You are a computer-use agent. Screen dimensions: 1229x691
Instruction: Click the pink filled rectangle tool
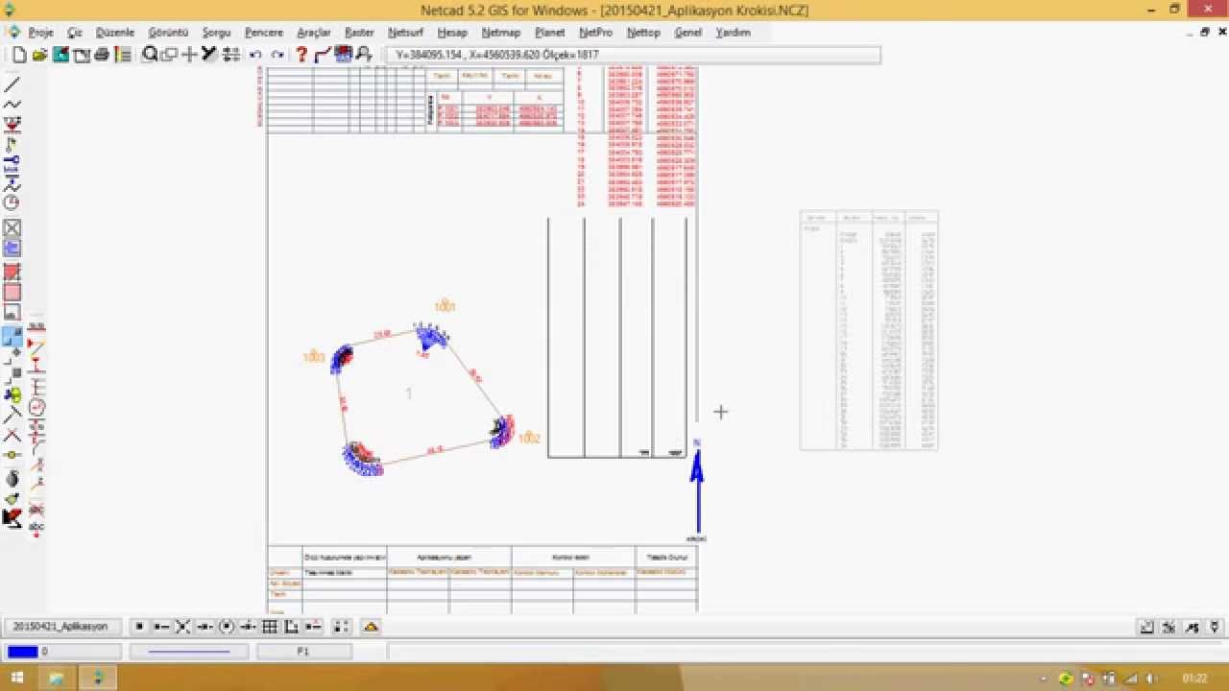pos(12,293)
